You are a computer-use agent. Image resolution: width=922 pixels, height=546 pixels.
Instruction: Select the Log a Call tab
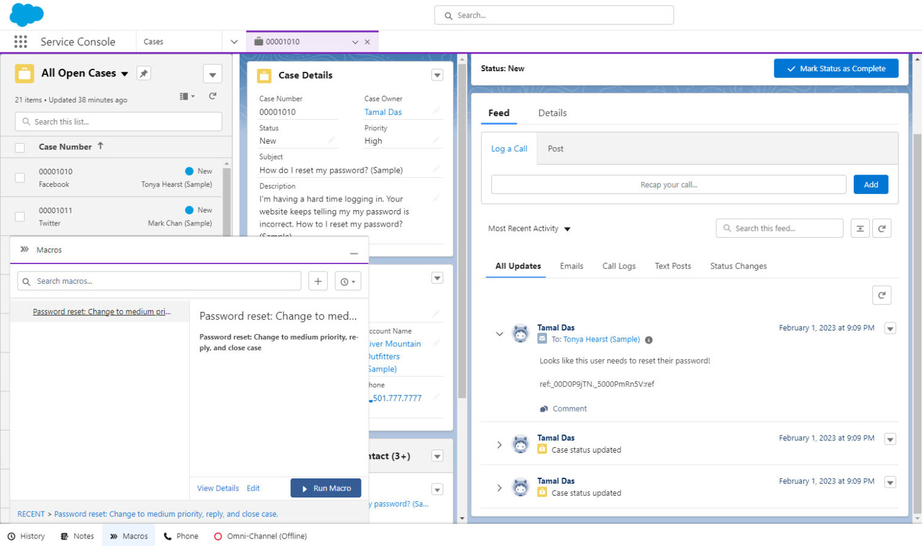509,149
